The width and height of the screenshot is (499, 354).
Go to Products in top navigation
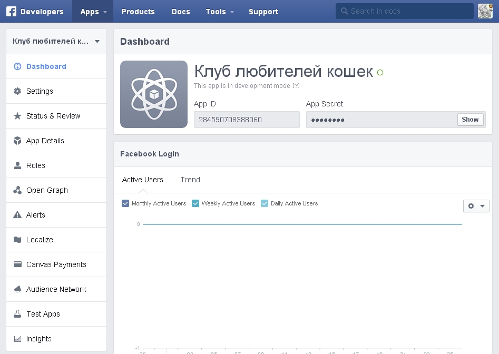click(x=138, y=12)
